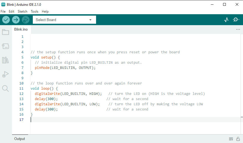
Task: Click line number 1 in gutter
Action: 22,36
